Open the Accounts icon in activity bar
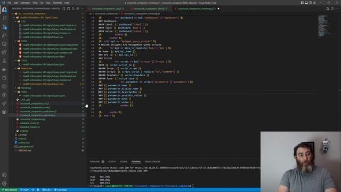This screenshot has height=192, width=341. (x=4, y=175)
